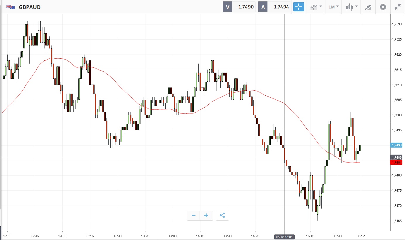Click the gray 1.7486 crosshair price label
Image resolution: width=405 pixels, height=240 pixels.
(x=396, y=157)
